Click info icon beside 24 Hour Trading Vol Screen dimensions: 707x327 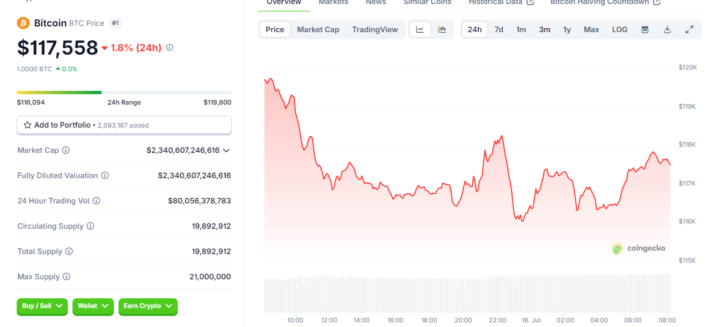pos(96,201)
